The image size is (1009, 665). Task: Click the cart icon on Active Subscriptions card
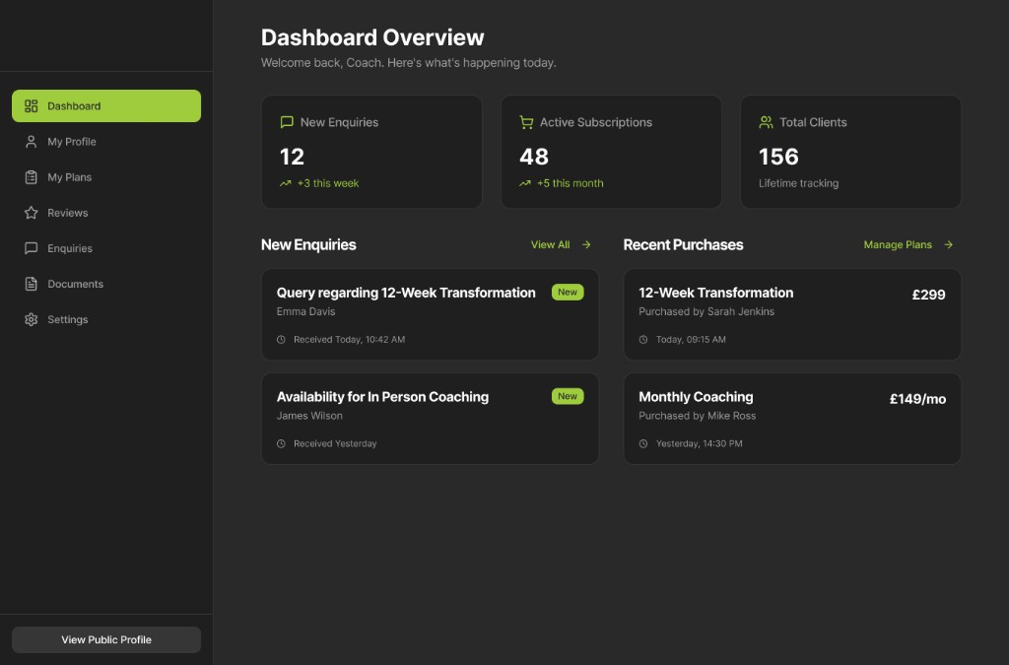tap(526, 122)
